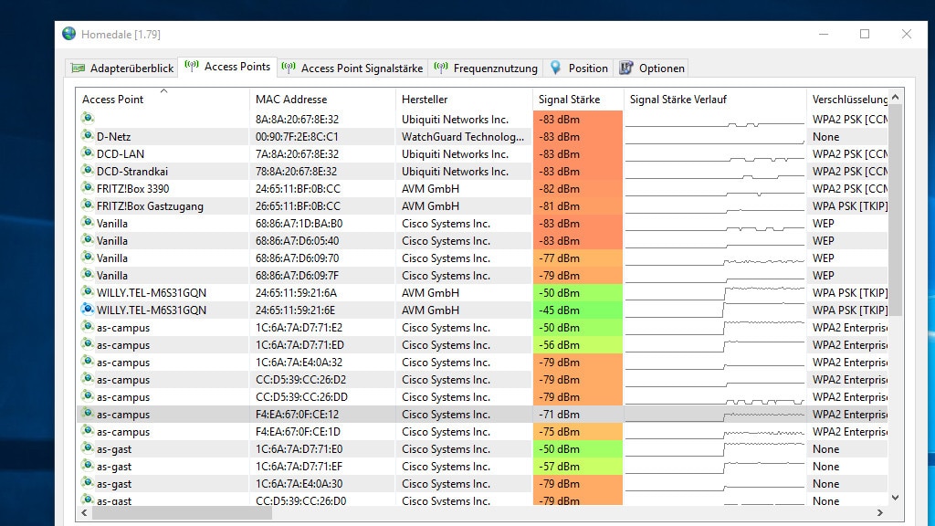The image size is (935, 526).
Task: Click the unnamed access point icon in first row
Action: click(x=88, y=118)
